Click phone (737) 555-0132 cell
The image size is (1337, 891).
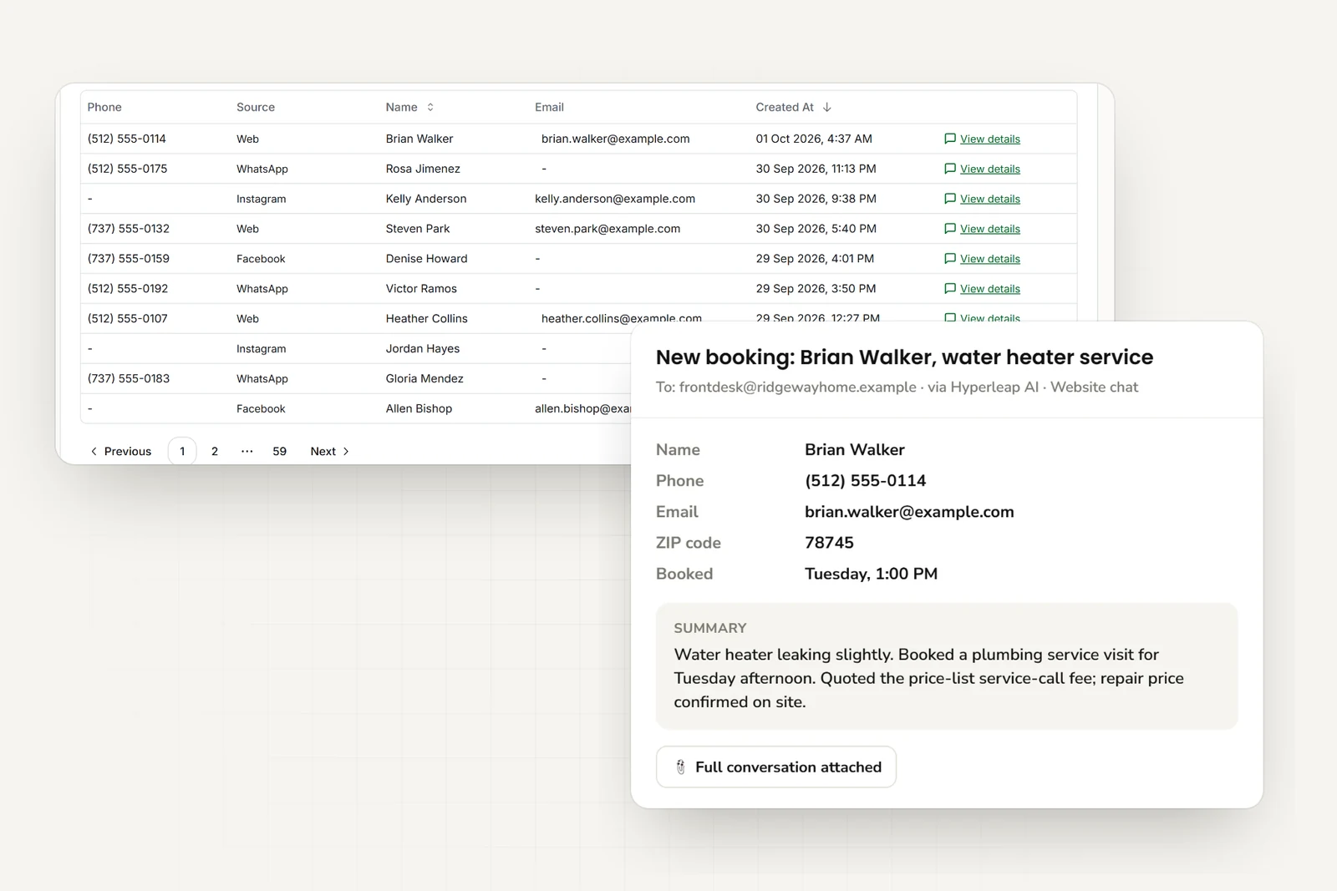(129, 229)
